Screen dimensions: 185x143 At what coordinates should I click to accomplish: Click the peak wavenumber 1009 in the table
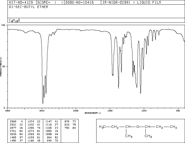pos(49,134)
